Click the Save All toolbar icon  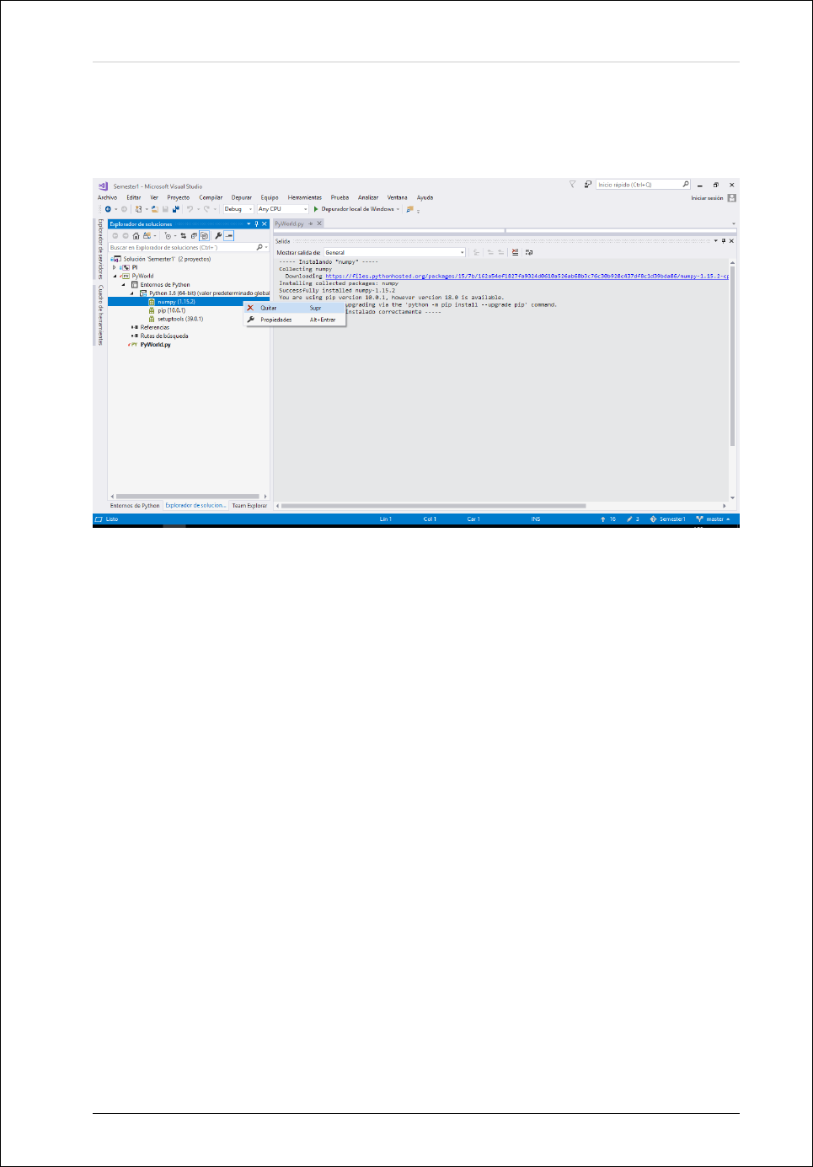176,209
